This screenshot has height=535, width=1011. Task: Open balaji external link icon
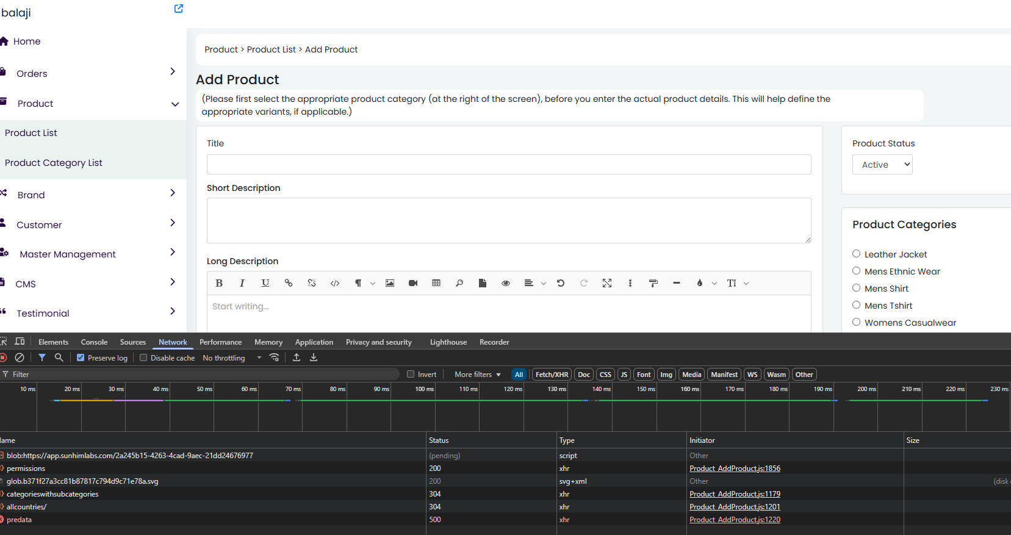[x=179, y=9]
